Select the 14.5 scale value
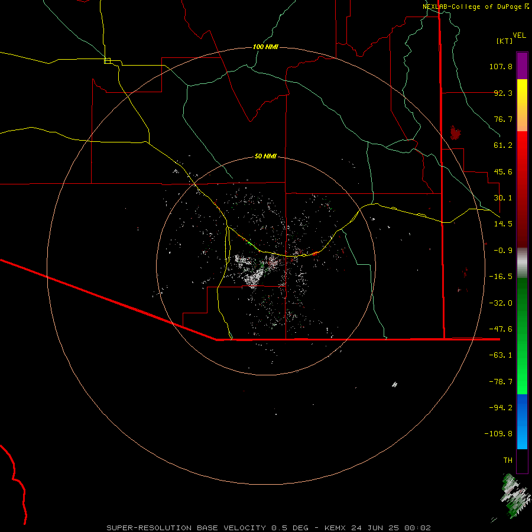 coord(503,224)
